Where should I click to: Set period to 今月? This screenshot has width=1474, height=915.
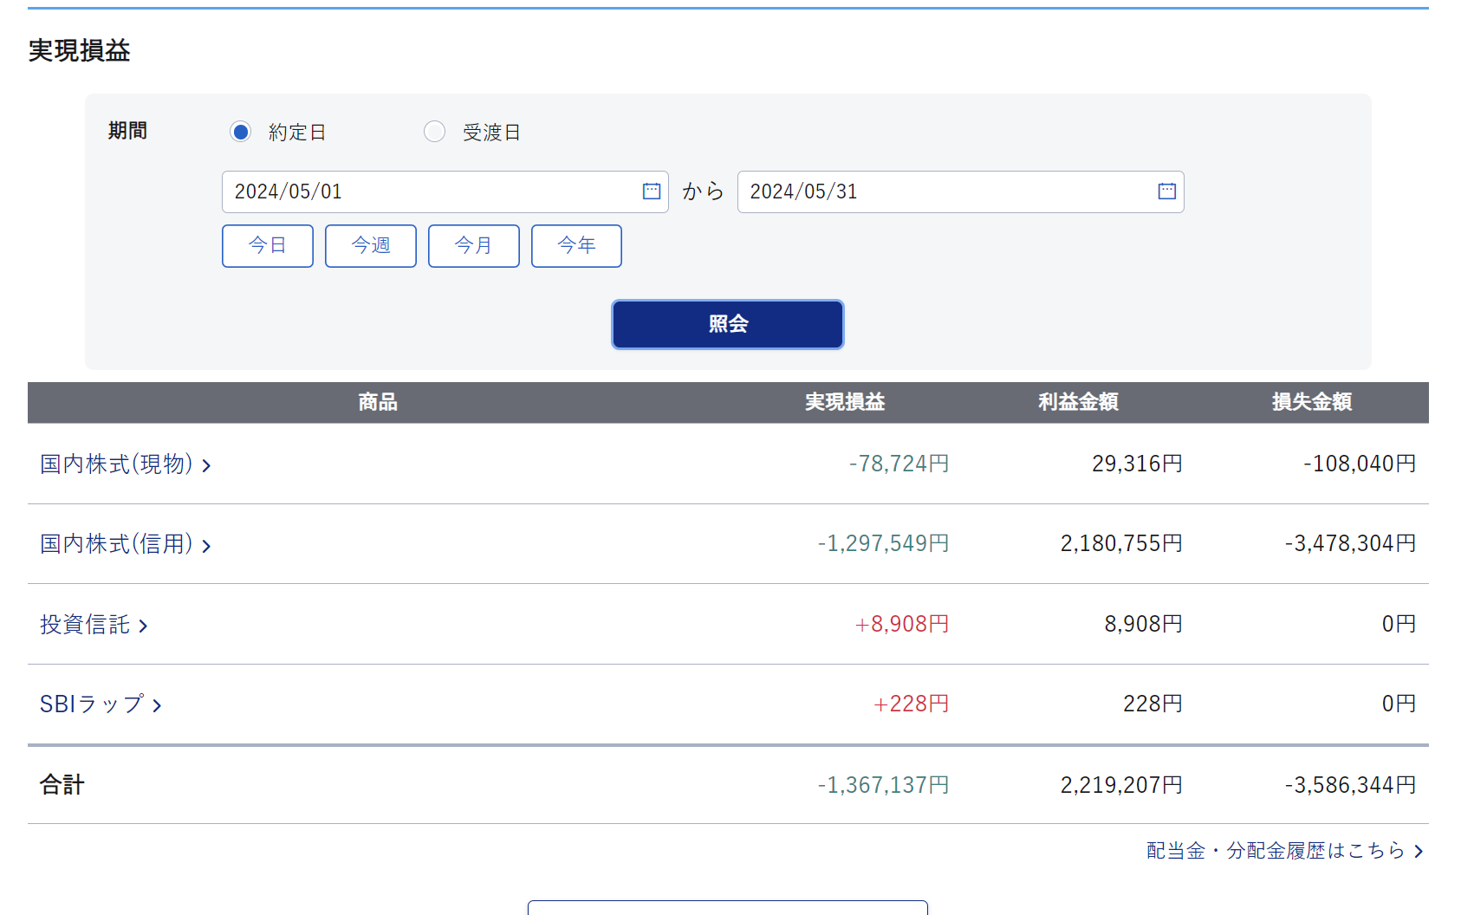[474, 246]
